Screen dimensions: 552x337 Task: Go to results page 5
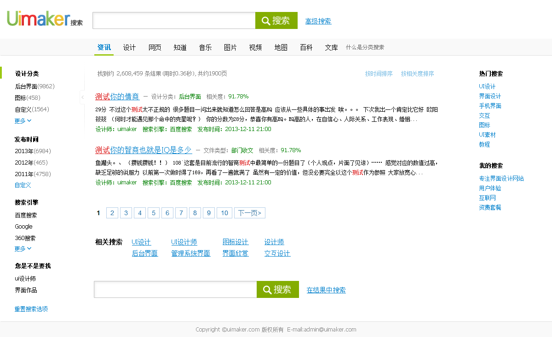click(154, 213)
